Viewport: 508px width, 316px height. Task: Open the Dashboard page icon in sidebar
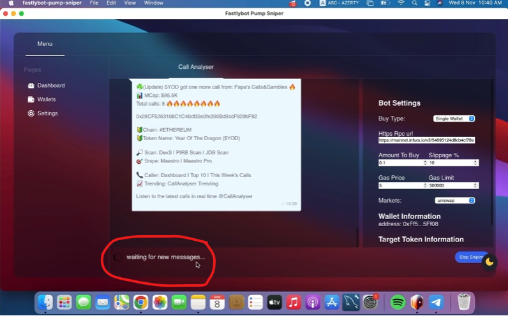click(x=31, y=85)
